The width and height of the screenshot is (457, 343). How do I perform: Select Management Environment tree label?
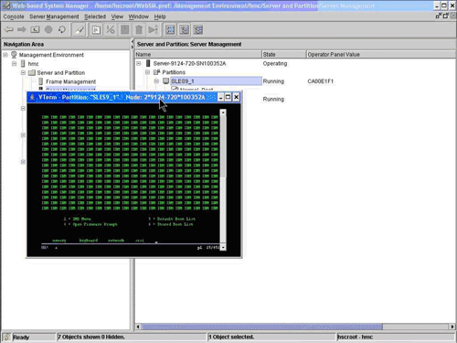click(51, 55)
